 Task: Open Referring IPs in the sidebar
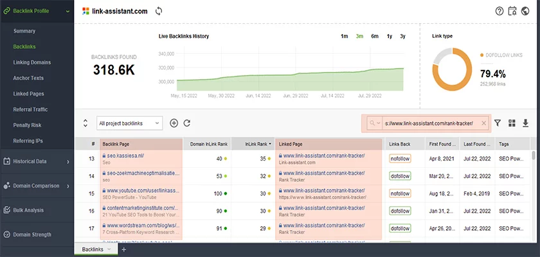28,141
